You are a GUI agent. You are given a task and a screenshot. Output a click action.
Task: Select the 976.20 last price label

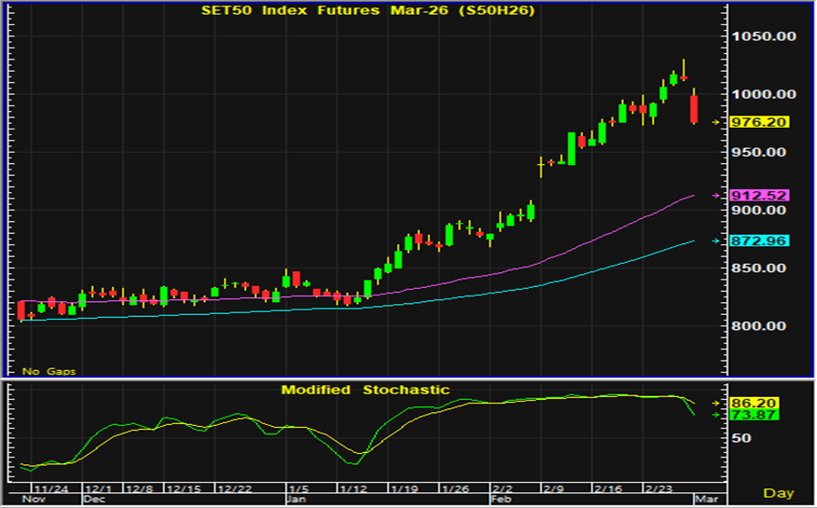click(x=763, y=122)
